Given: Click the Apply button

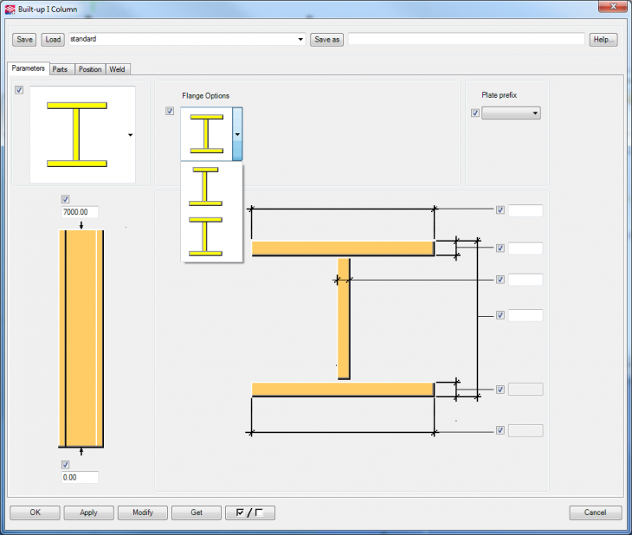Looking at the screenshot, I should click(x=88, y=512).
